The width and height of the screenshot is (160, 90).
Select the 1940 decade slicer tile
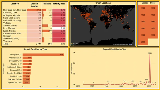[x=143, y=22]
